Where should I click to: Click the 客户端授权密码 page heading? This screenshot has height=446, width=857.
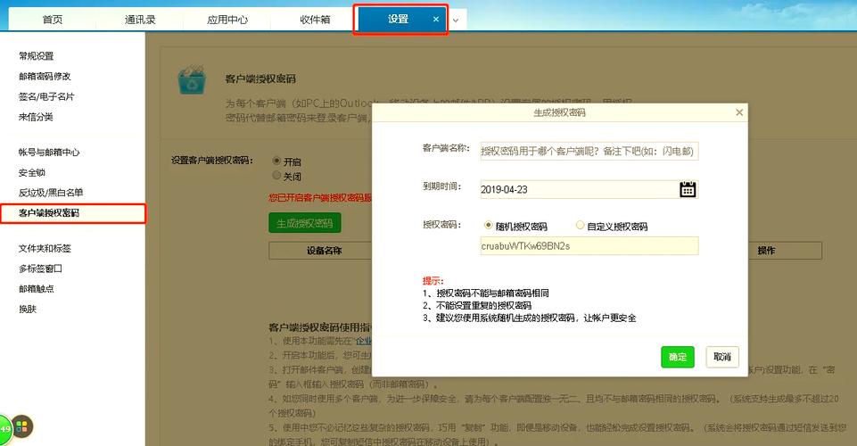point(260,78)
